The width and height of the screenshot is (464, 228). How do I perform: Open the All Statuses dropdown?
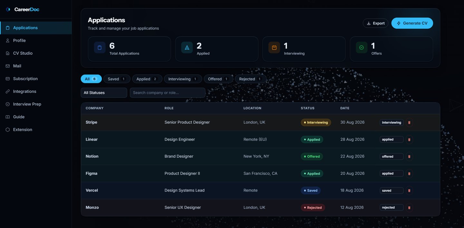[x=104, y=93]
